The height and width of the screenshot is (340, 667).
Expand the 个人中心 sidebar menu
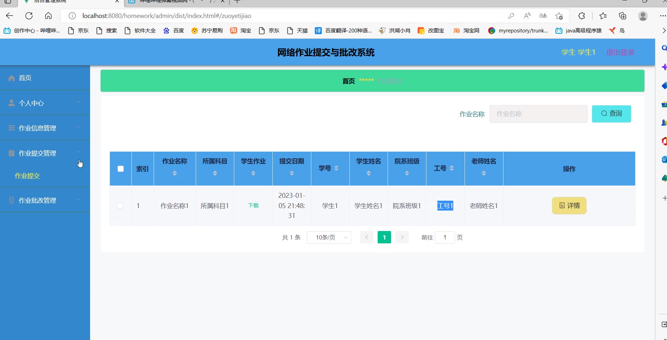tap(45, 103)
